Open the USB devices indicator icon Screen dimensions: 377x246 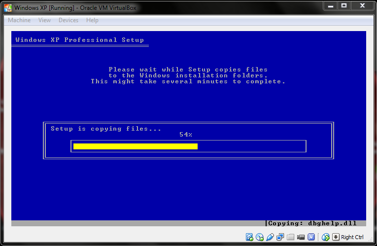click(270, 237)
